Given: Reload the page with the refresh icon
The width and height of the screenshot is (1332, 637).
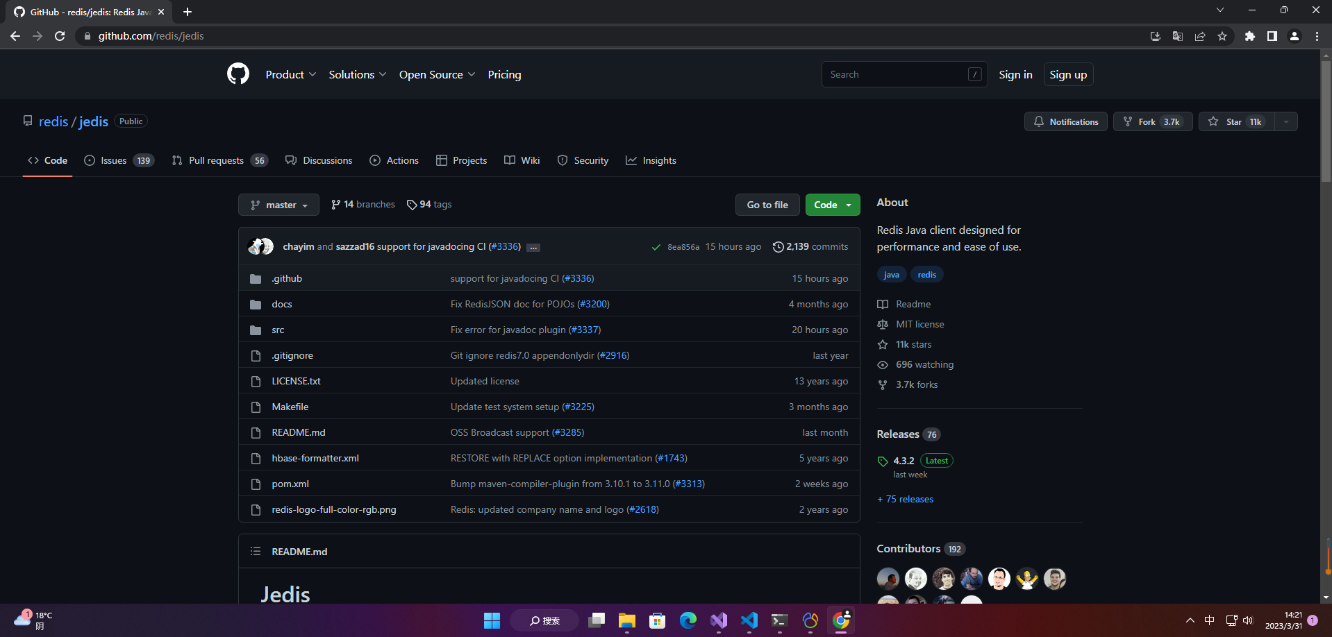Looking at the screenshot, I should point(60,36).
